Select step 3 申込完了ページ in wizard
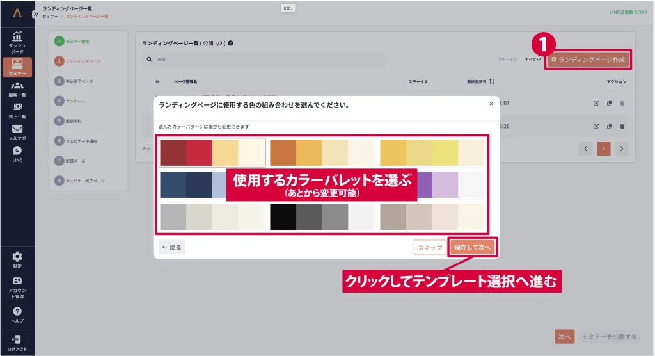Image resolution: width=655 pixels, height=356 pixels. click(59, 81)
